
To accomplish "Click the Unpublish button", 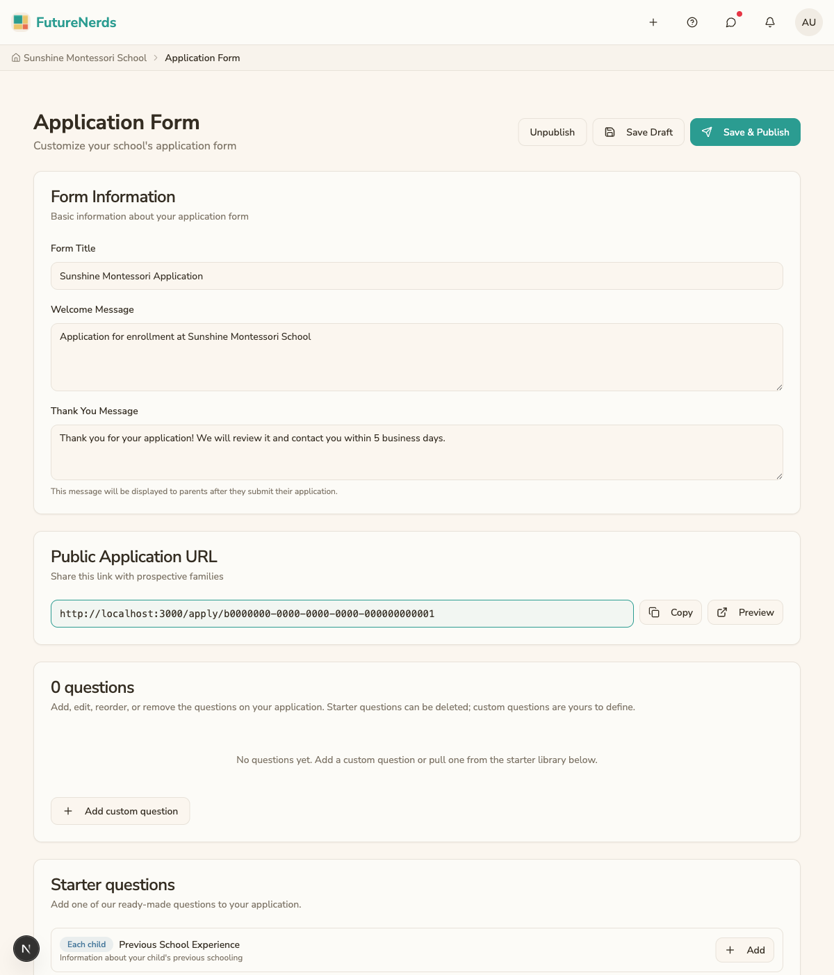I will [553, 132].
